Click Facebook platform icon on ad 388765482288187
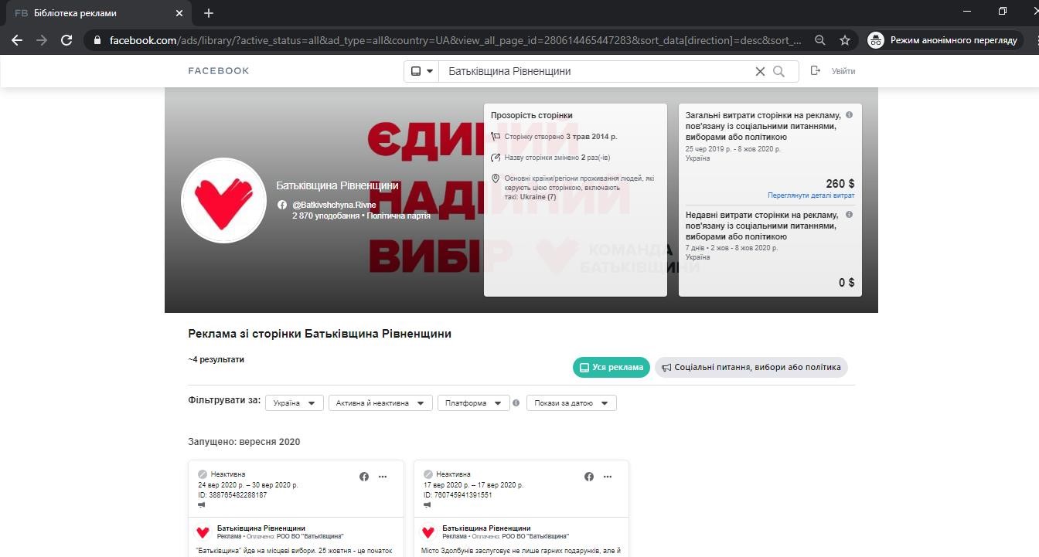Screen dimensions: 1039x557 click(x=364, y=477)
